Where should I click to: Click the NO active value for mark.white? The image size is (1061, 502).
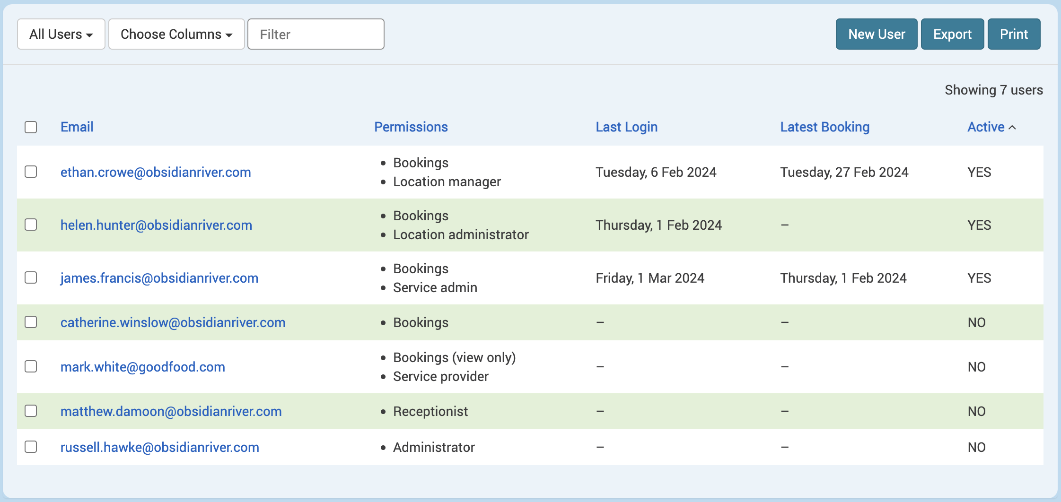click(x=976, y=367)
